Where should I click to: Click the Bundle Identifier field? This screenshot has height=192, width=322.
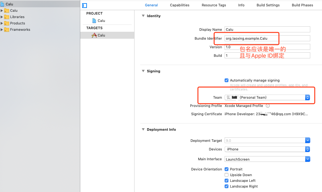click(267, 38)
